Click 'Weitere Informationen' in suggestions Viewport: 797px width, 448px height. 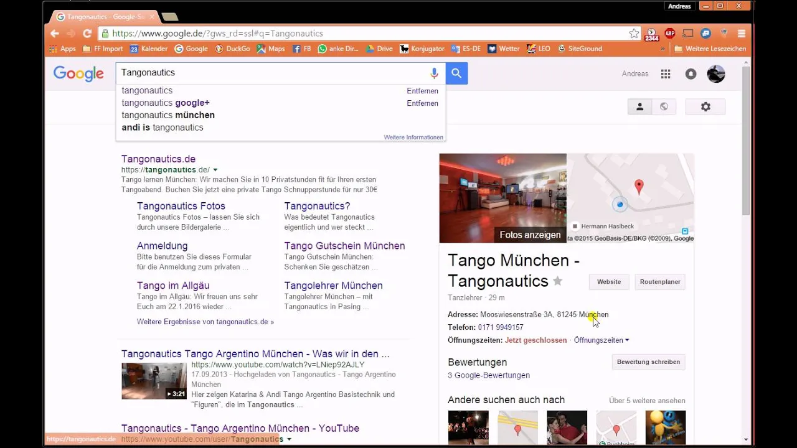[413, 138]
